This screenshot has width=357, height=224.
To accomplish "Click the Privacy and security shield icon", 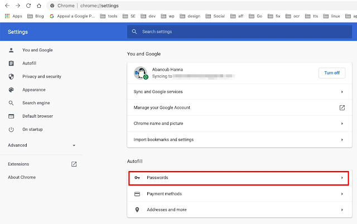I will (11, 76).
